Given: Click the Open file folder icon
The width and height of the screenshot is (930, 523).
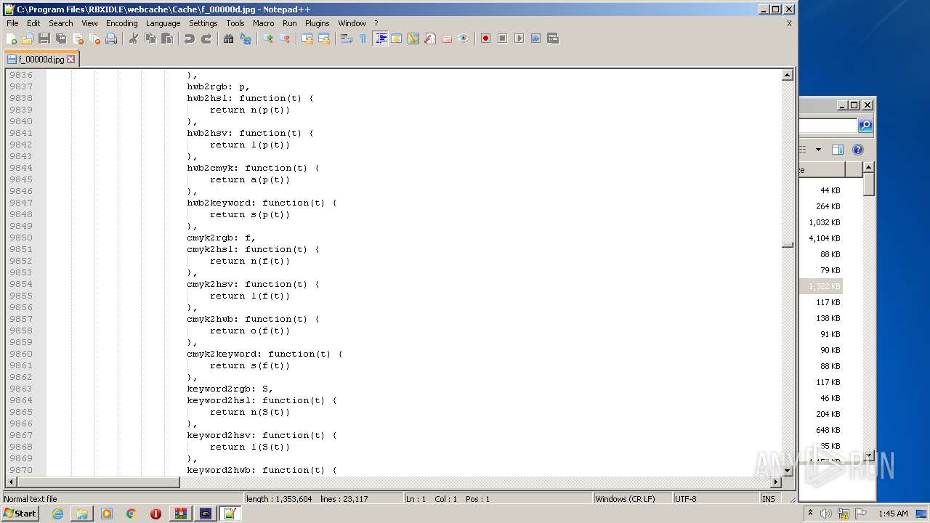Looking at the screenshot, I should 28,38.
